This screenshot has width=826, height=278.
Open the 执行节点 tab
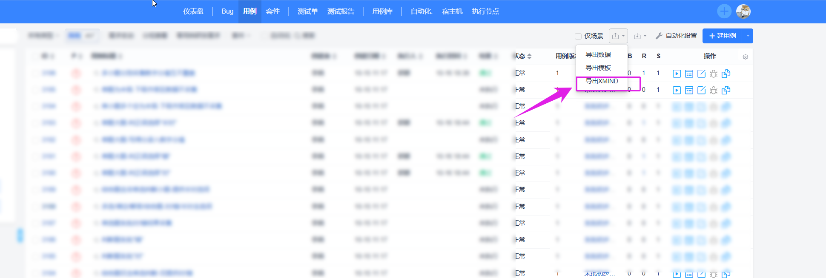coord(485,11)
